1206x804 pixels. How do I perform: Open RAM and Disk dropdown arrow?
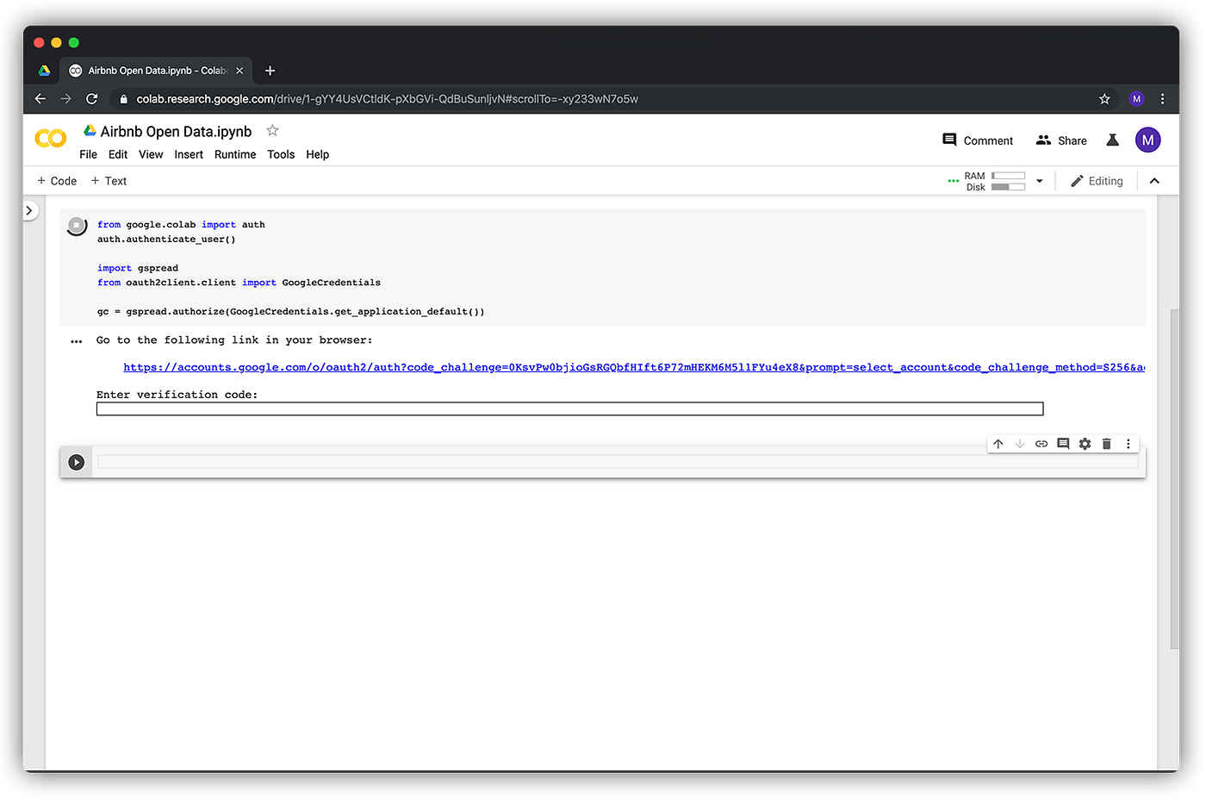tap(1040, 181)
